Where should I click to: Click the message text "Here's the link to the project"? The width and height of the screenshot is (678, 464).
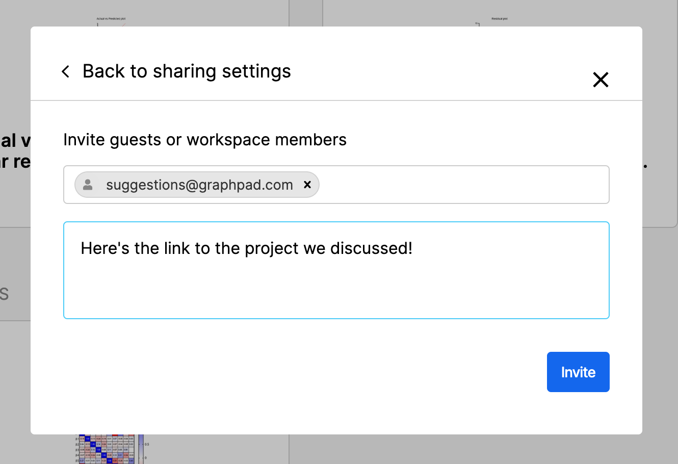246,248
